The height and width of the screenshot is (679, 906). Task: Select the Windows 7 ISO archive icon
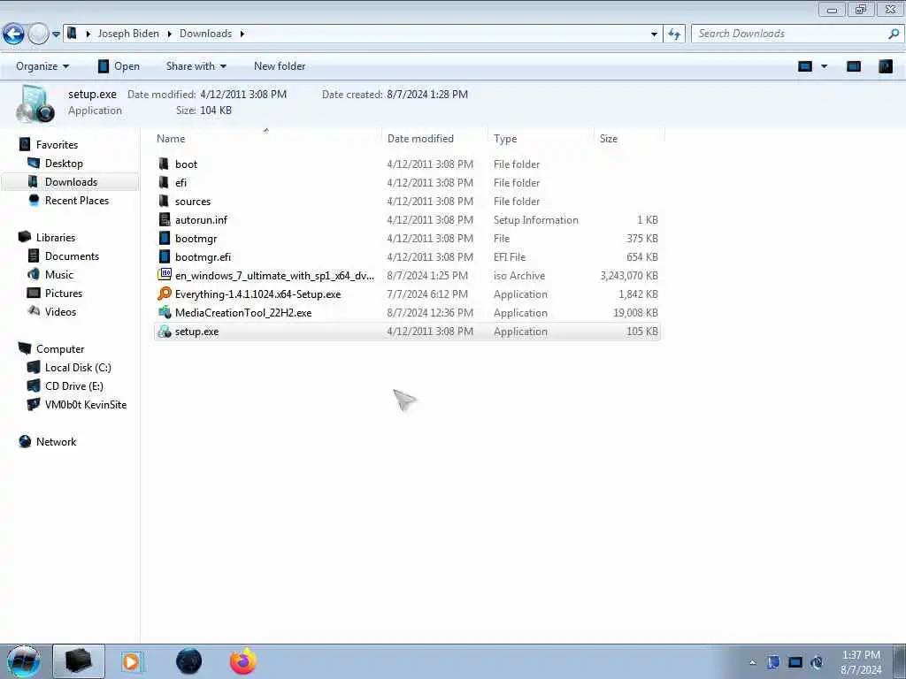[x=165, y=275]
